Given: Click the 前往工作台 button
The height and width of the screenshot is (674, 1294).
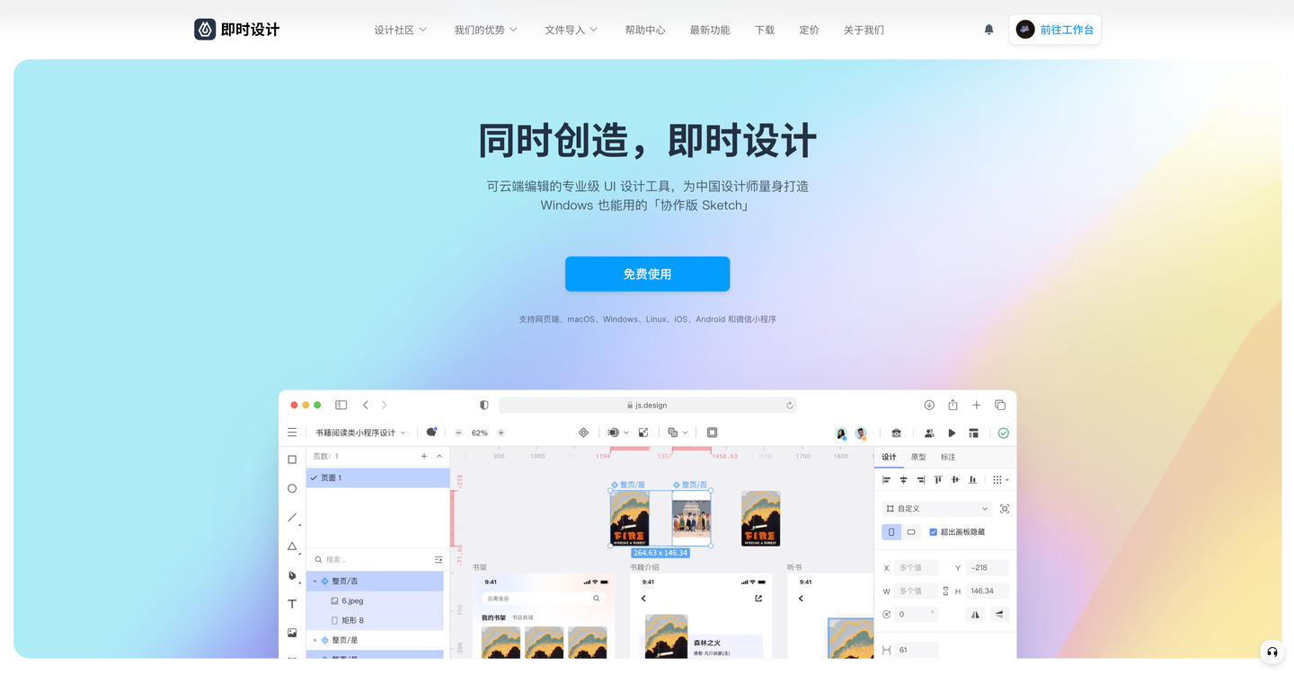Looking at the screenshot, I should click(1055, 30).
